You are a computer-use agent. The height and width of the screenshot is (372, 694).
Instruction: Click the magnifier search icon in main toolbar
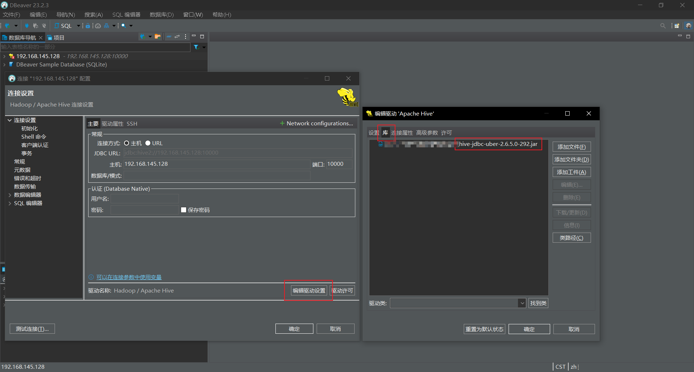(x=124, y=26)
